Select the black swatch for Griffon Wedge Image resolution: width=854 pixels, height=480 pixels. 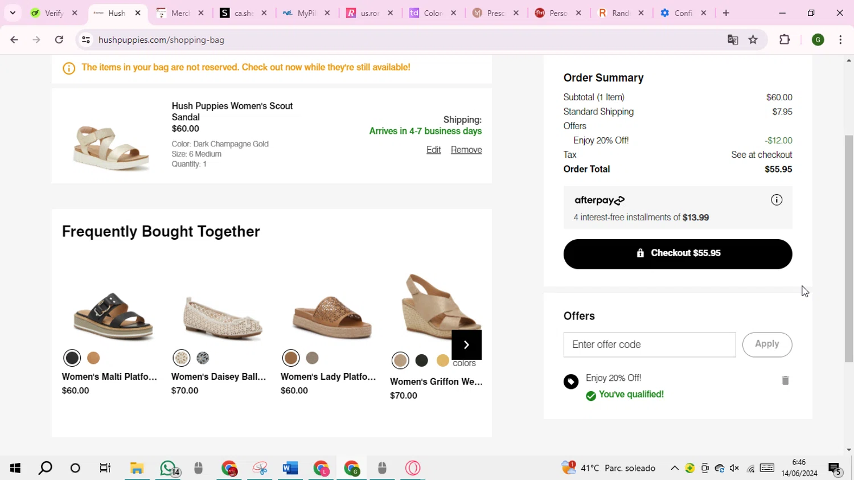(x=422, y=360)
